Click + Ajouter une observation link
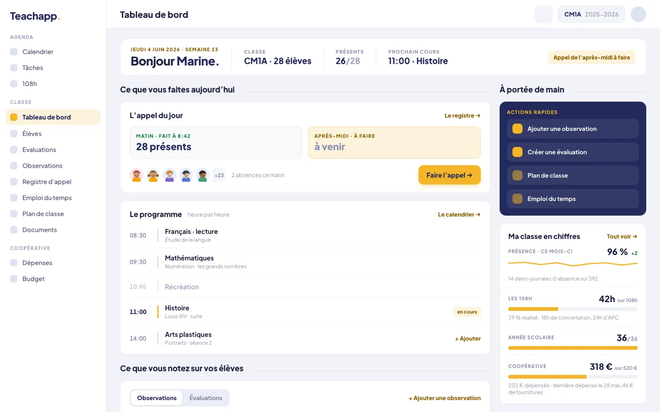 (x=445, y=398)
